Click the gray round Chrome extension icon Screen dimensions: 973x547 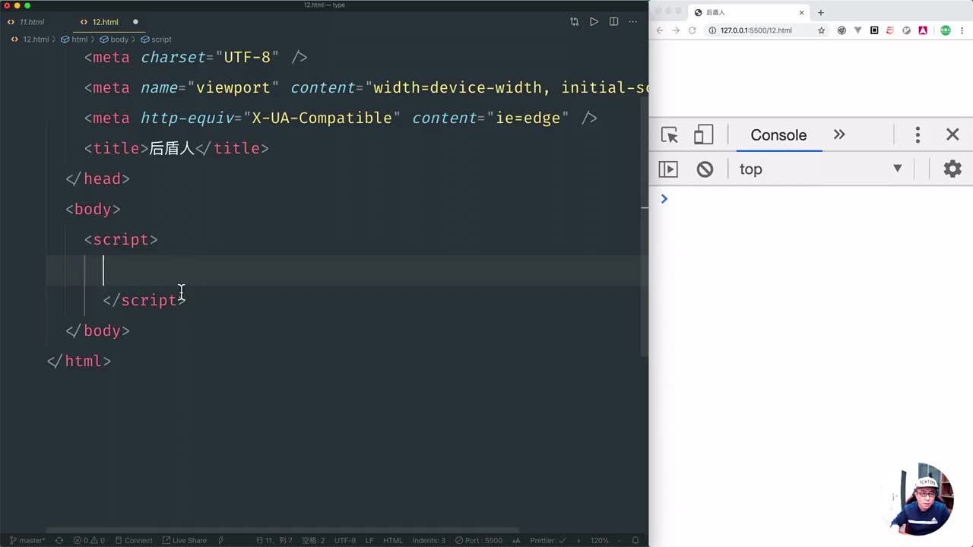[906, 30]
